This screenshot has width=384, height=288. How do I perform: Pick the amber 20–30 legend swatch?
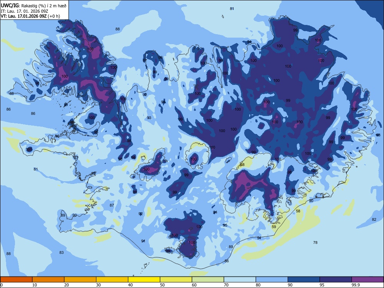tap(80, 280)
